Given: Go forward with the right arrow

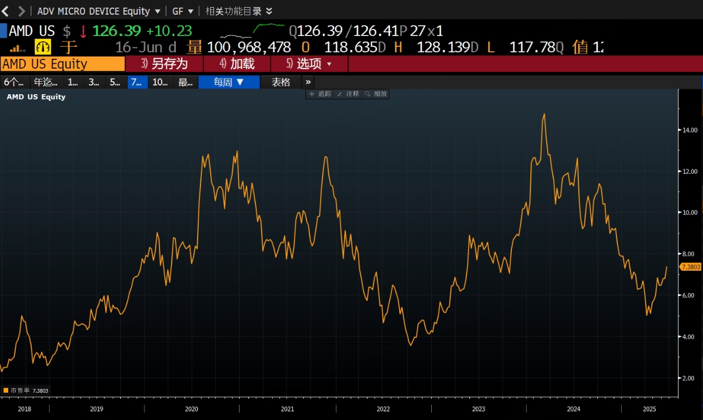Looking at the screenshot, I should 21,11.
